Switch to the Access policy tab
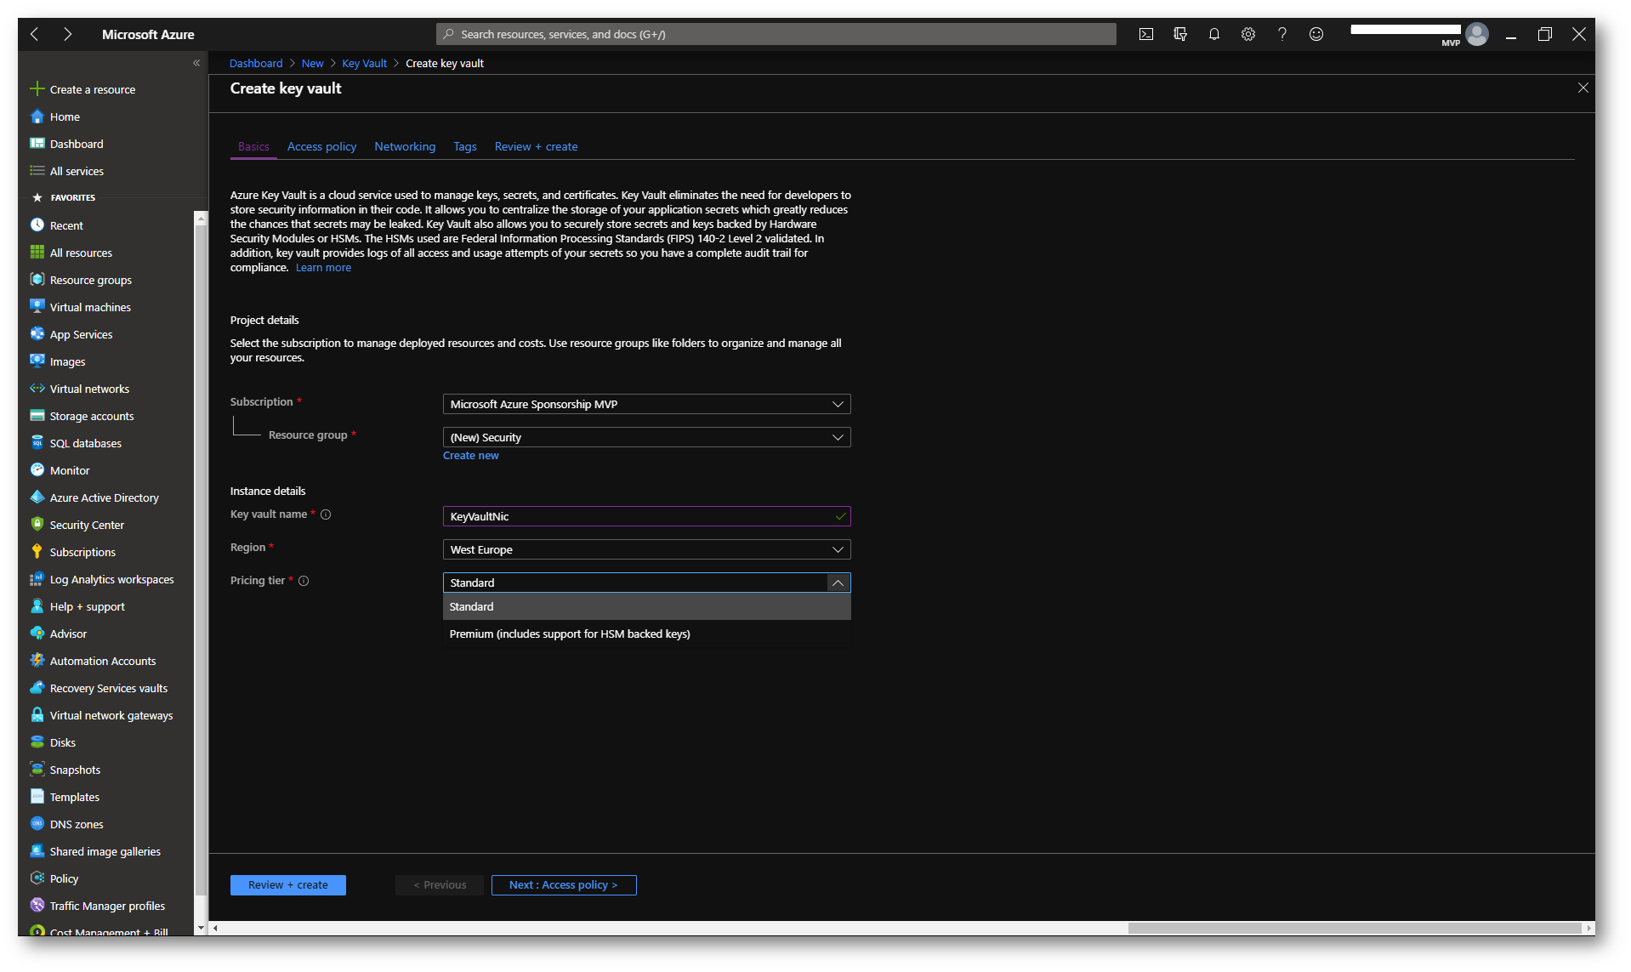The image size is (1631, 972). coord(321,146)
